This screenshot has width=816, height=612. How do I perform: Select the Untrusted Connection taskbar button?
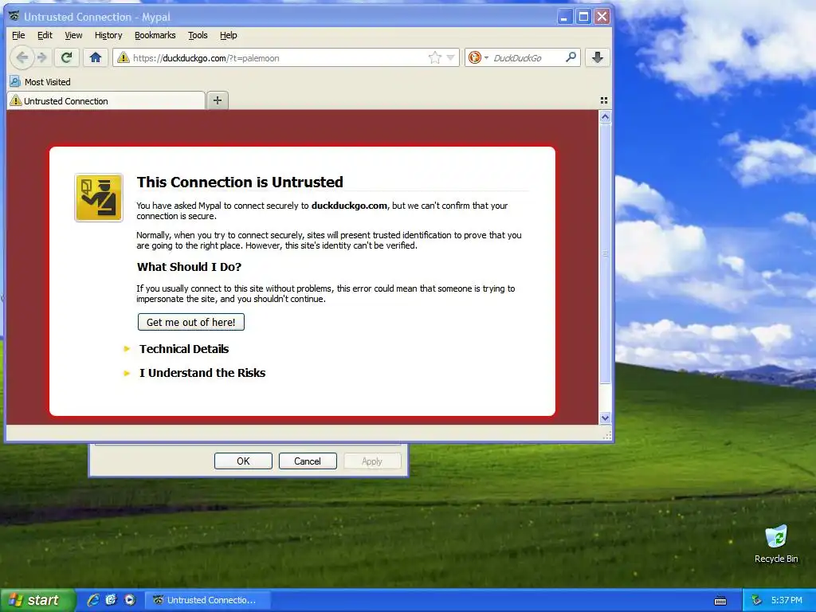pos(207,600)
